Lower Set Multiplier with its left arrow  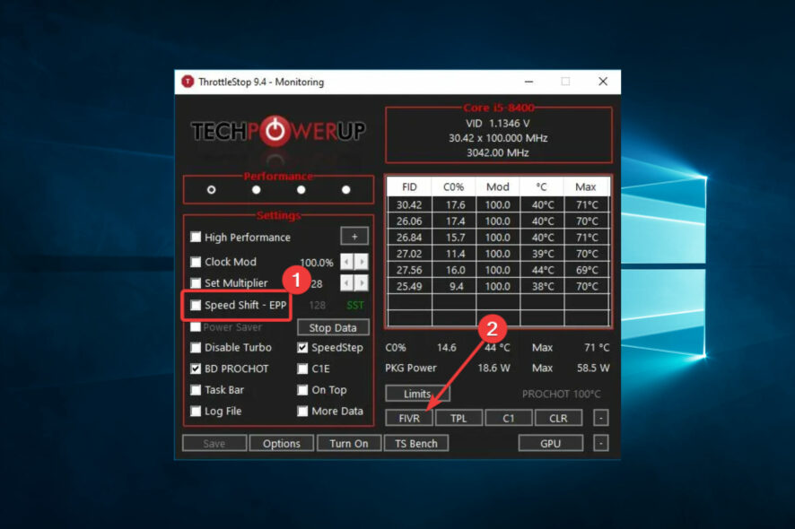coord(346,282)
